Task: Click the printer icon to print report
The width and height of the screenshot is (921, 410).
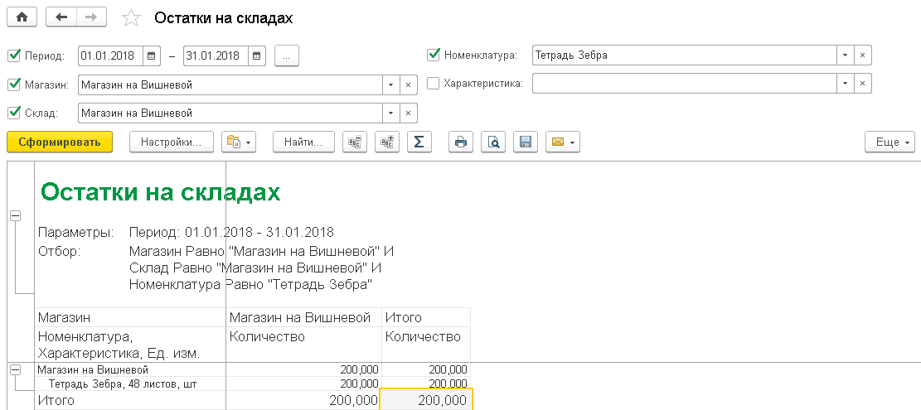Action: (x=461, y=142)
